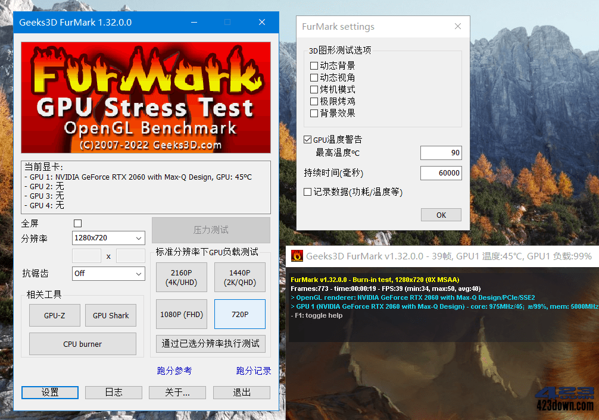Open the 跑分记录 score record link

[254, 370]
